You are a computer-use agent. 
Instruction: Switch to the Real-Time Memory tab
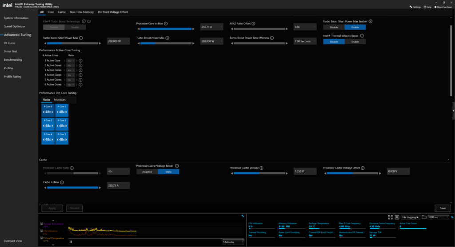pyautogui.click(x=82, y=12)
